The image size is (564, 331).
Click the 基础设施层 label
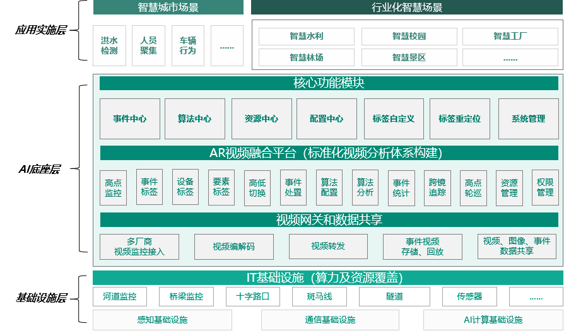pyautogui.click(x=42, y=298)
